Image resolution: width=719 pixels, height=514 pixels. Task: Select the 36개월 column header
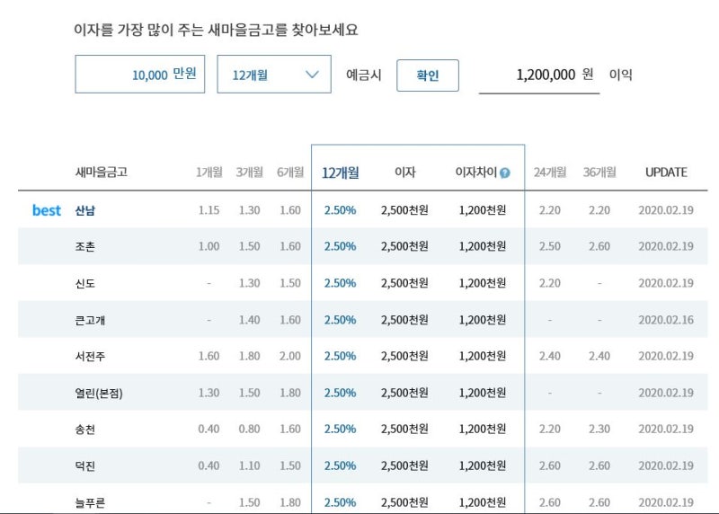click(599, 173)
